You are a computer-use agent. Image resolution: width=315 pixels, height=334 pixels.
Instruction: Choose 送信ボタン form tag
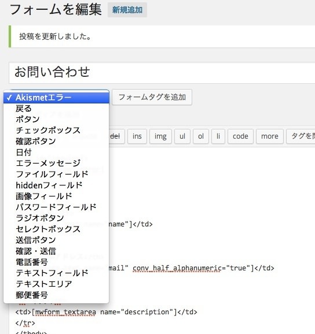tap(56, 240)
